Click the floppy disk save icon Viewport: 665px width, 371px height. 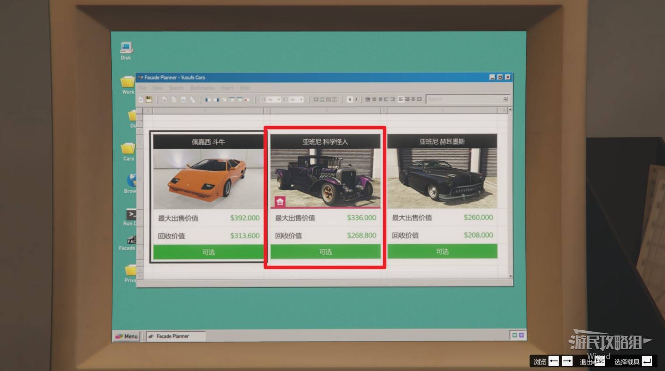[x=149, y=99]
